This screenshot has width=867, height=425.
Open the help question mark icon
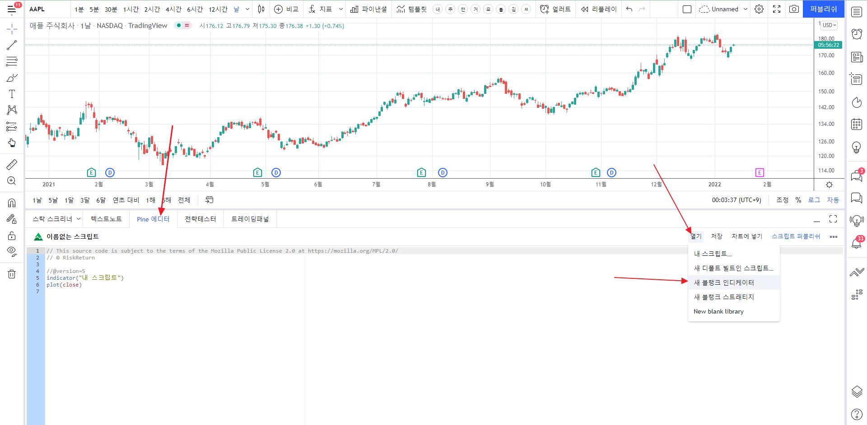[857, 414]
